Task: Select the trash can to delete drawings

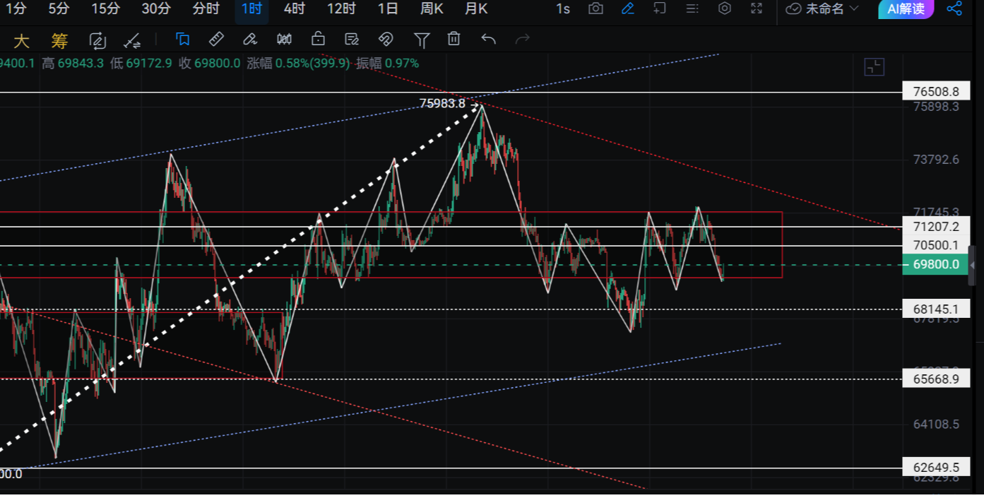Action: click(x=454, y=39)
